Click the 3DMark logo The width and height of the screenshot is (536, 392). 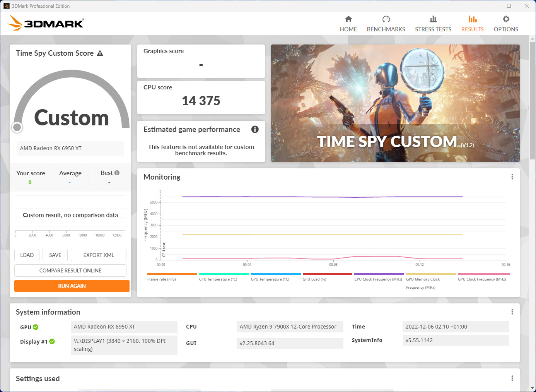tap(46, 23)
